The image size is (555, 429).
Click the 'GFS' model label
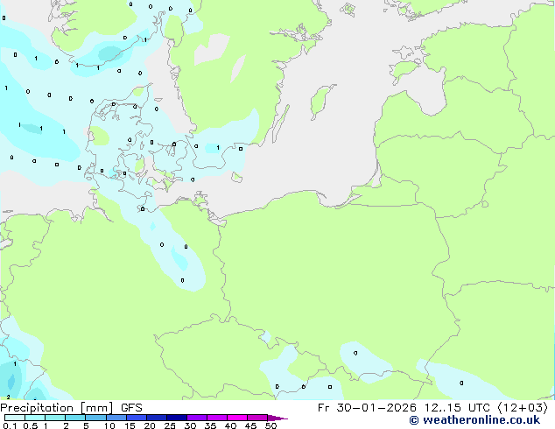tap(131, 408)
